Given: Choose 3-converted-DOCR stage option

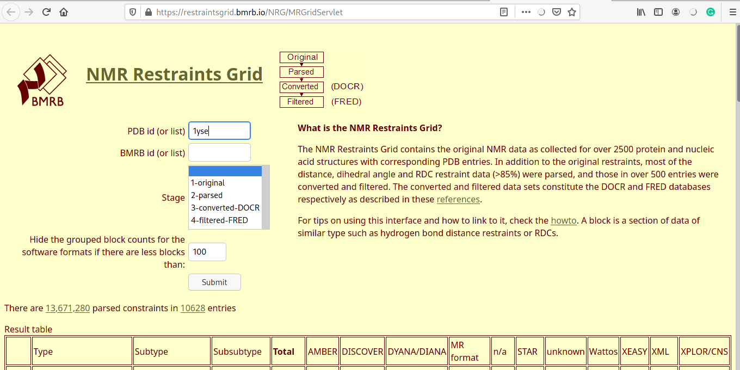Looking at the screenshot, I should 225,208.
